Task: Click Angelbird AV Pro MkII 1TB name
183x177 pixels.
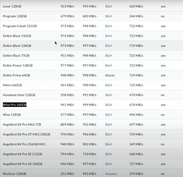Action: pyautogui.click(x=22, y=125)
